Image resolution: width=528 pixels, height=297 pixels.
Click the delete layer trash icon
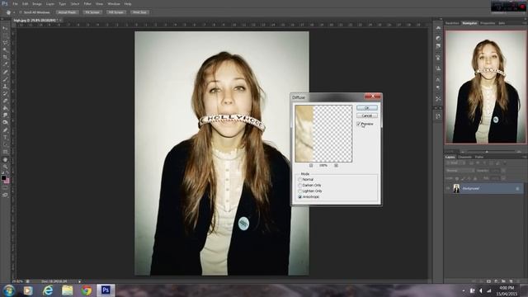pyautogui.click(x=519, y=280)
